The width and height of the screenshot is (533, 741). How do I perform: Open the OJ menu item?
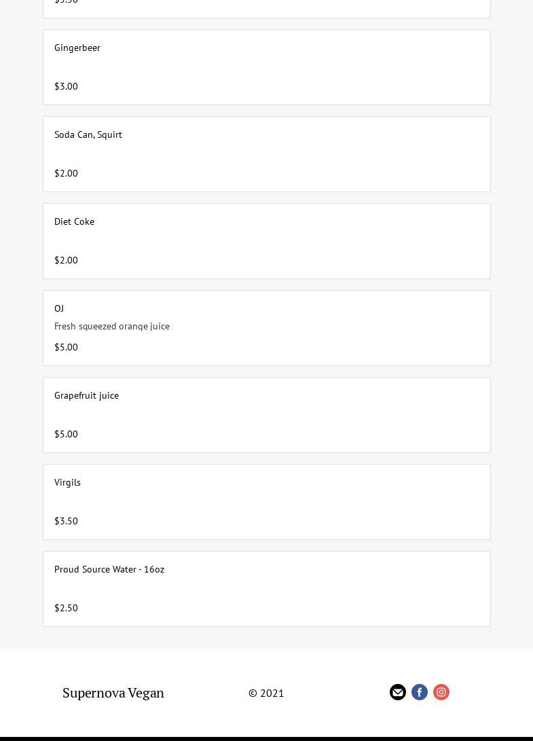click(x=59, y=308)
